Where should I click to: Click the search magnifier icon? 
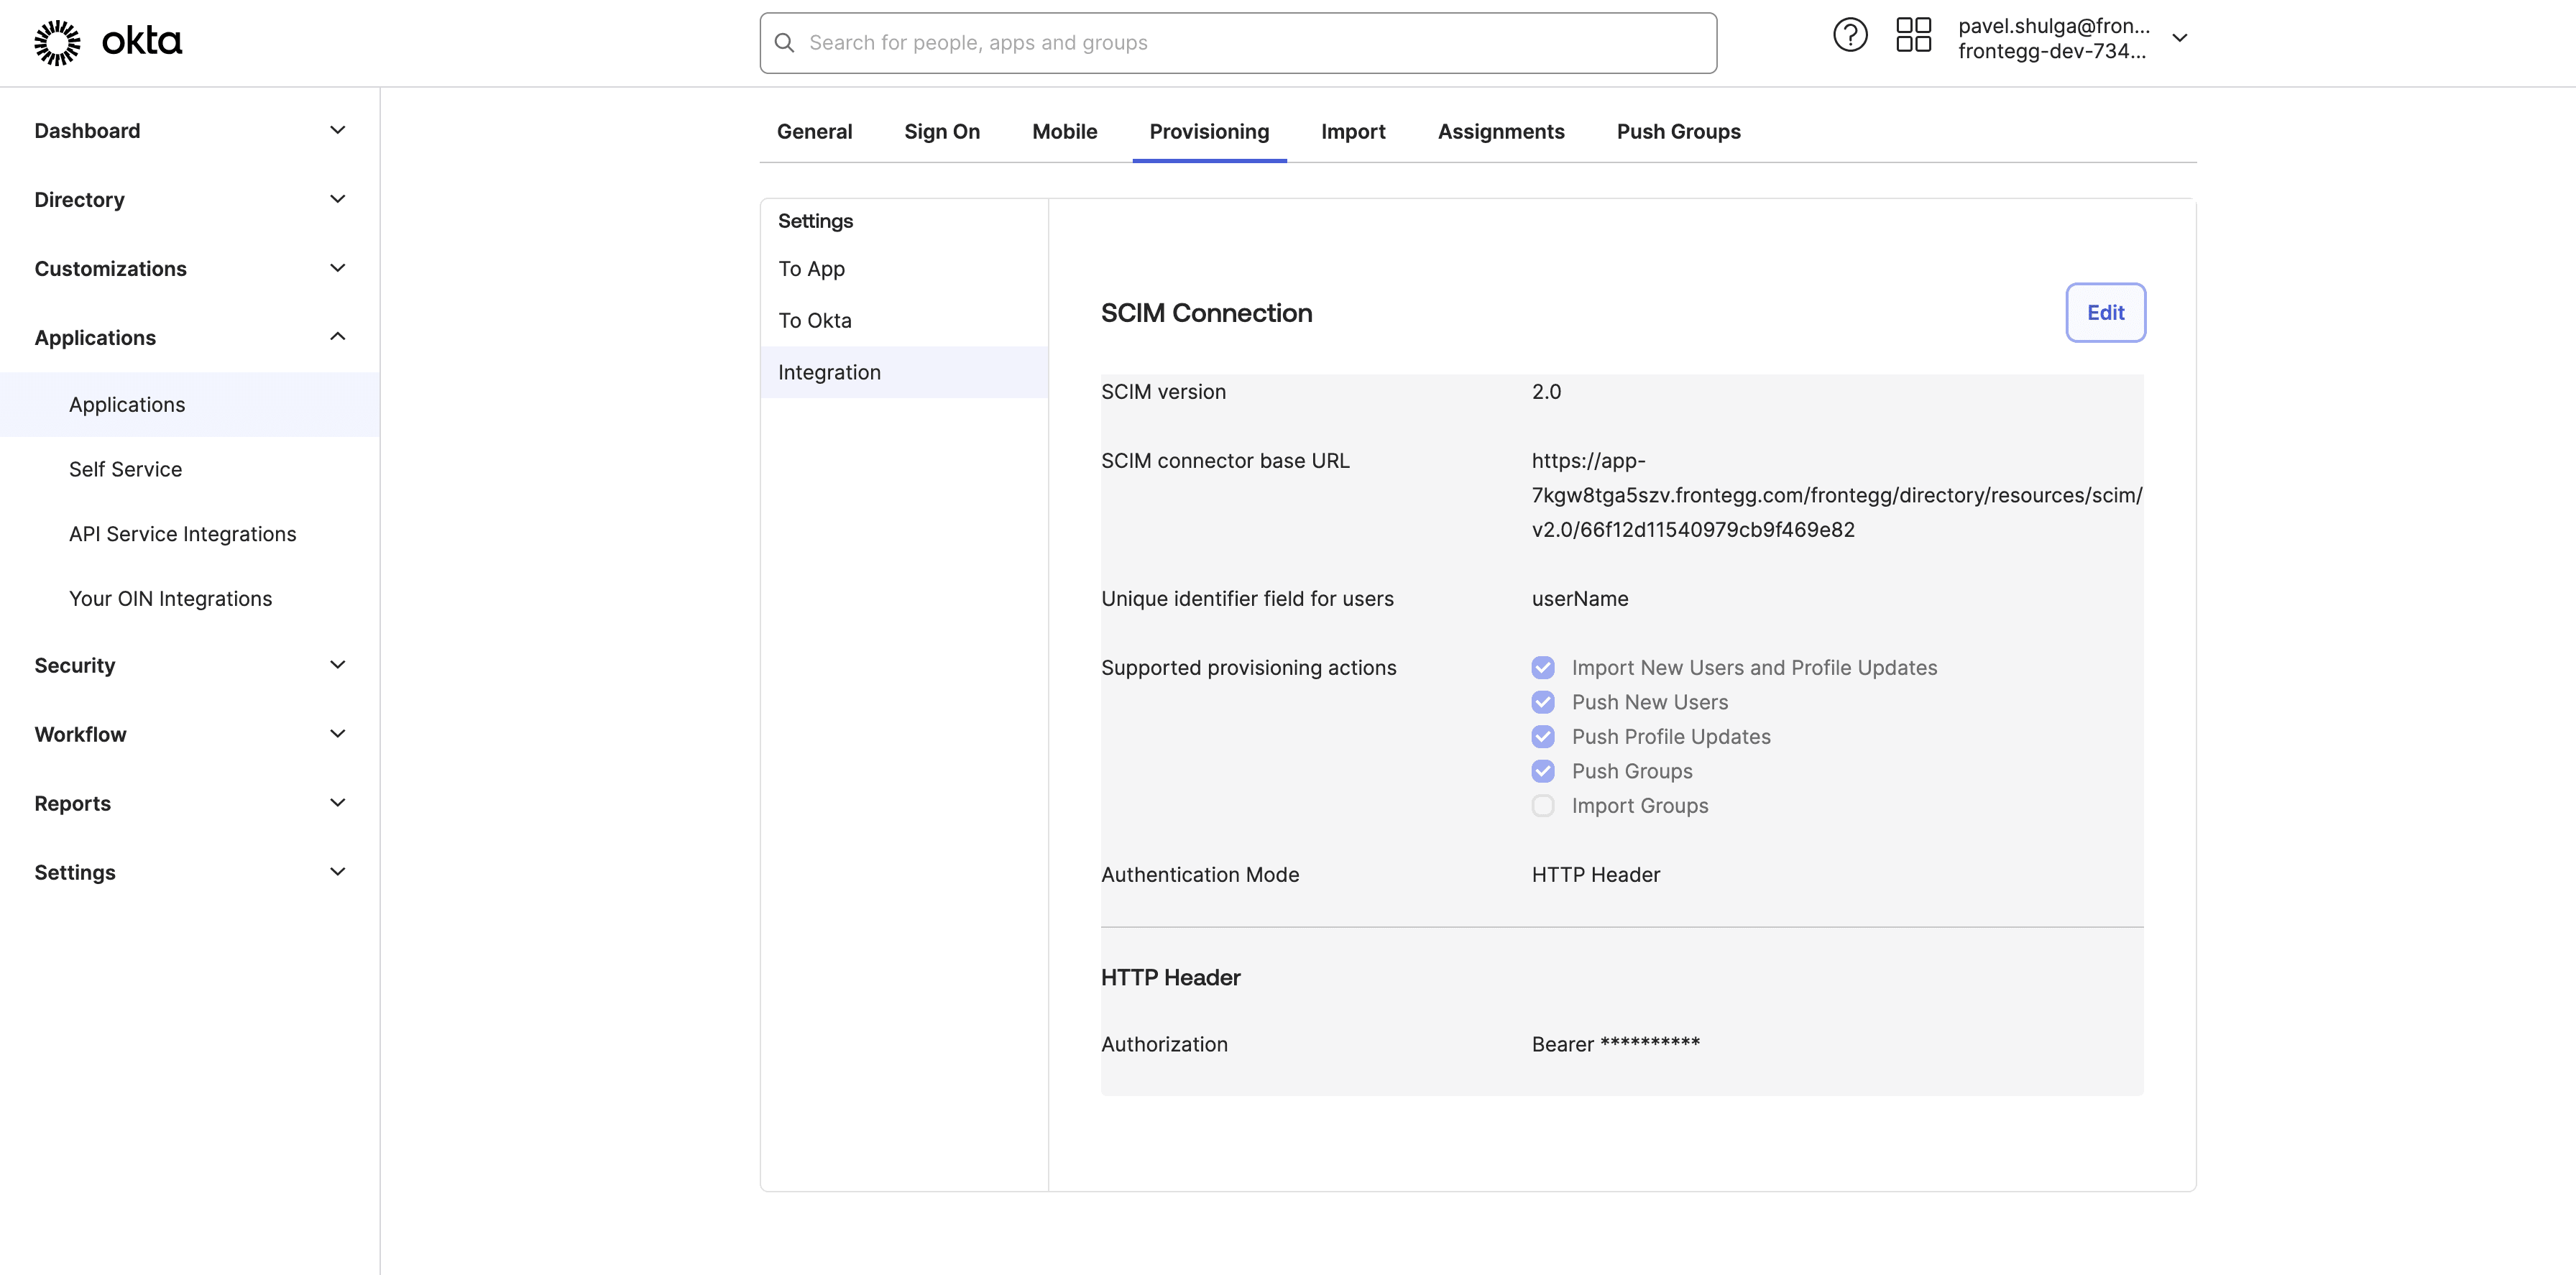[x=785, y=43]
